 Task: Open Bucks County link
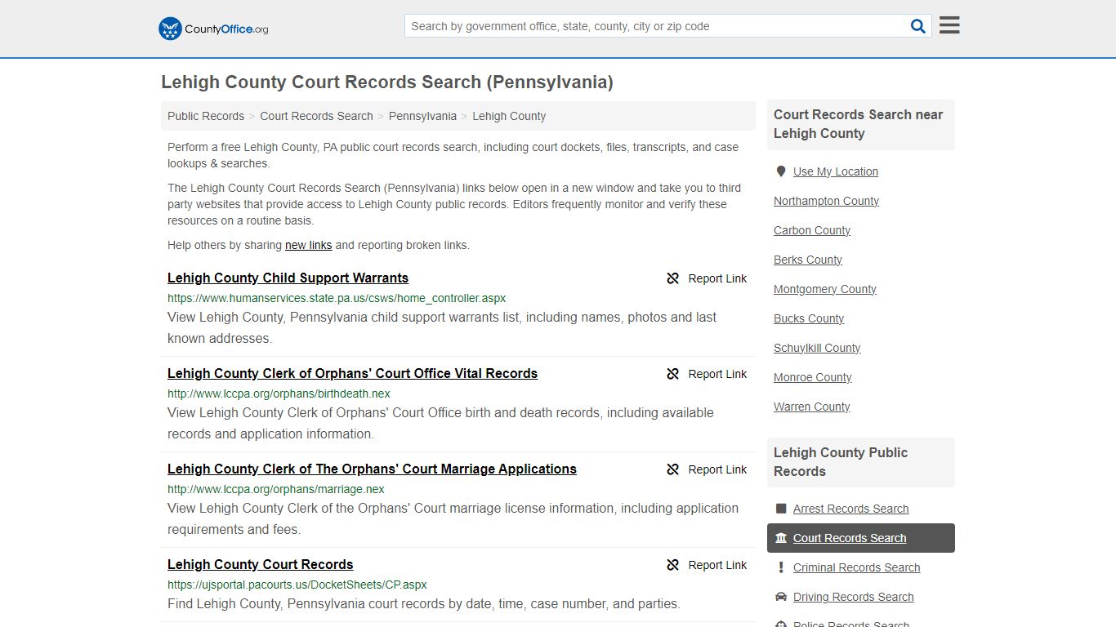click(x=809, y=318)
